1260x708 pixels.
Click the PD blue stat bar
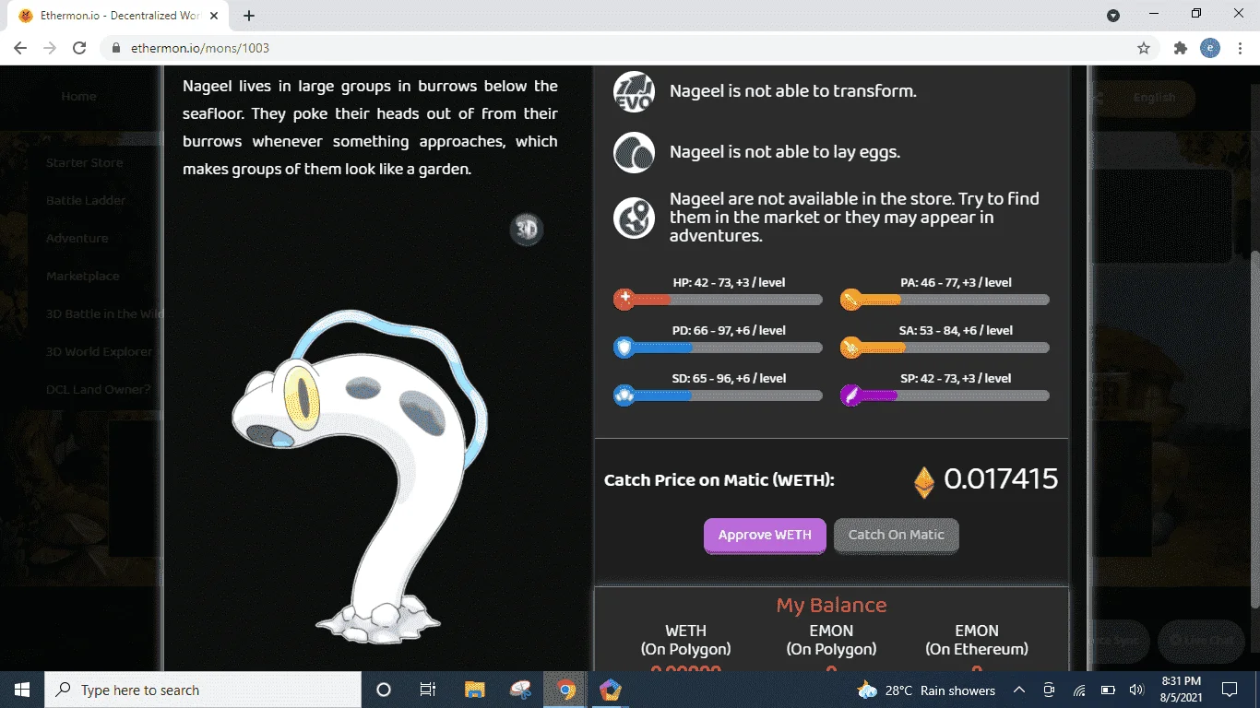point(718,348)
